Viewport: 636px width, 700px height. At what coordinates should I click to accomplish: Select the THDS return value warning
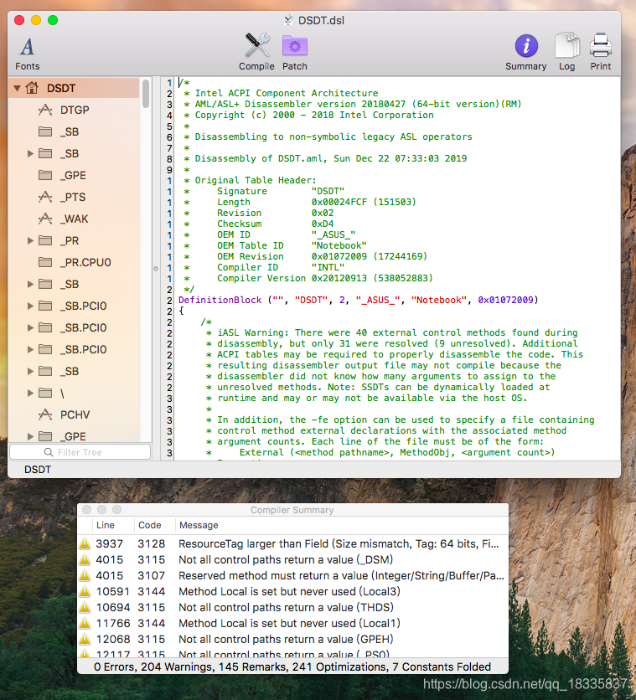tap(292, 608)
